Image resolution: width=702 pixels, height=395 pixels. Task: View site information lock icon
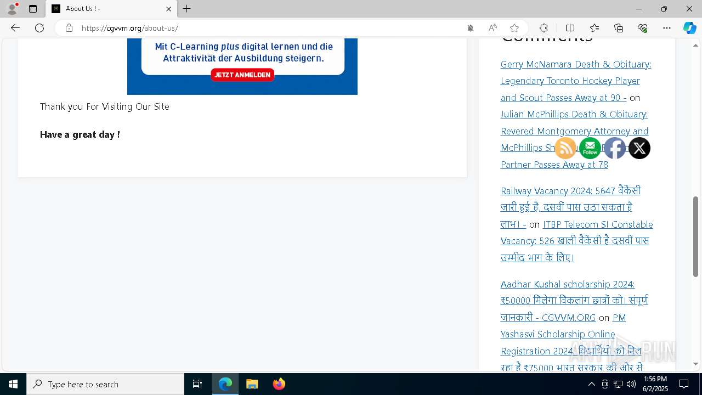coord(69,28)
